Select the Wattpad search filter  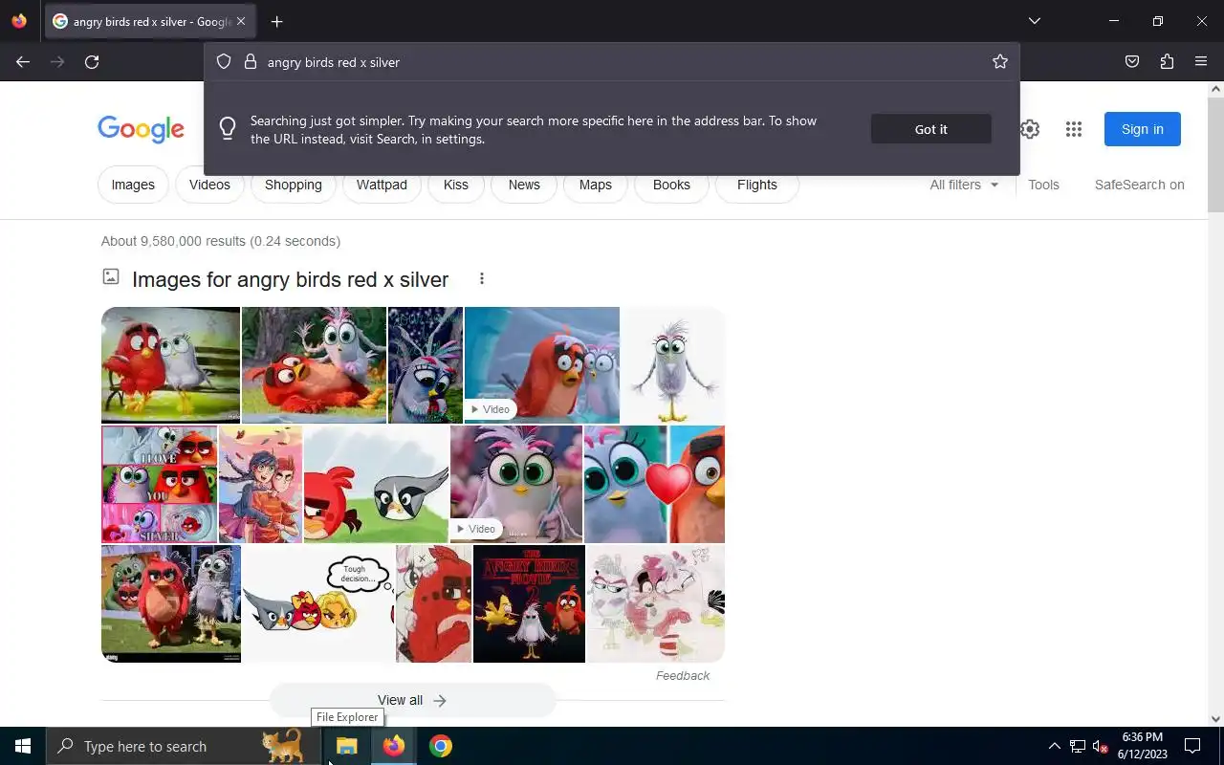tap(382, 185)
